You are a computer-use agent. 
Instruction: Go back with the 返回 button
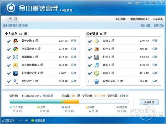(12, 19)
